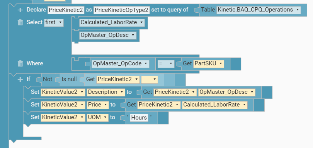The height and width of the screenshot is (148, 313).
Task: Open the OpMaster_OpCode Where field dropdown
Action: point(120,64)
